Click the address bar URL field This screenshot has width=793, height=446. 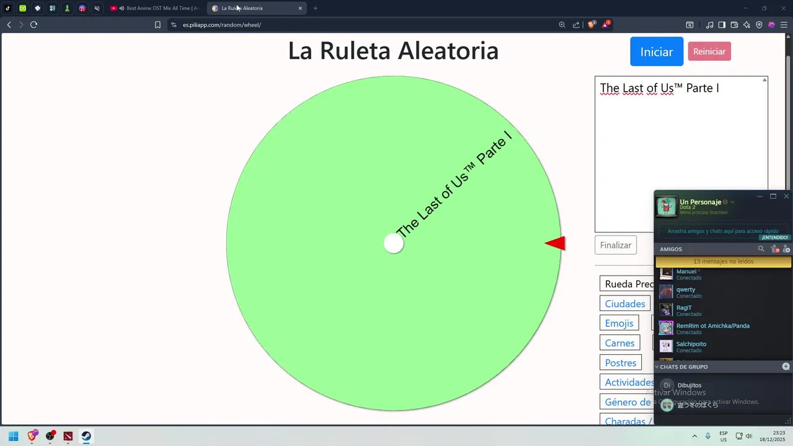coord(366,25)
